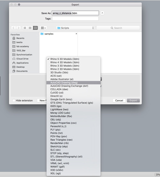160x177 pixels.
Task: Select X3D (x3dv) format
Action: [74, 170]
